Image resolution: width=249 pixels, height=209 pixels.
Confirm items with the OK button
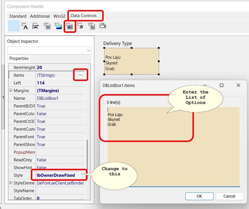pyautogui.click(x=199, y=196)
